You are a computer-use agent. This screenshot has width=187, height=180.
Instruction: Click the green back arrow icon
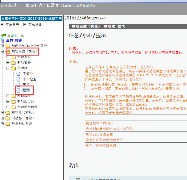pos(3,35)
